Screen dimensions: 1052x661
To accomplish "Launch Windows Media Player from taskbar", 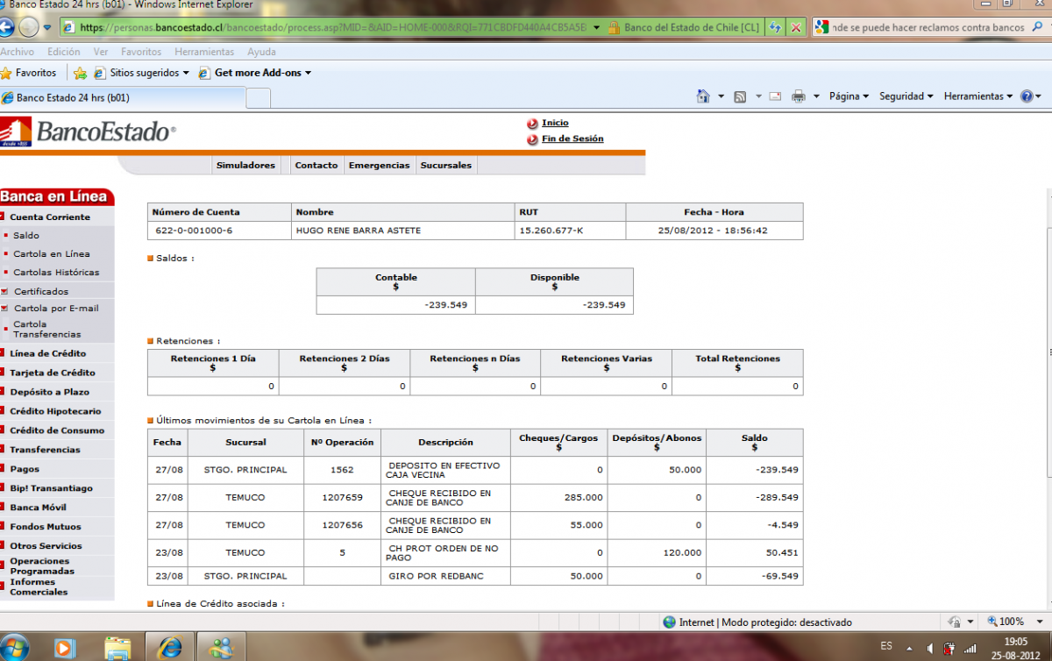I will 63,649.
